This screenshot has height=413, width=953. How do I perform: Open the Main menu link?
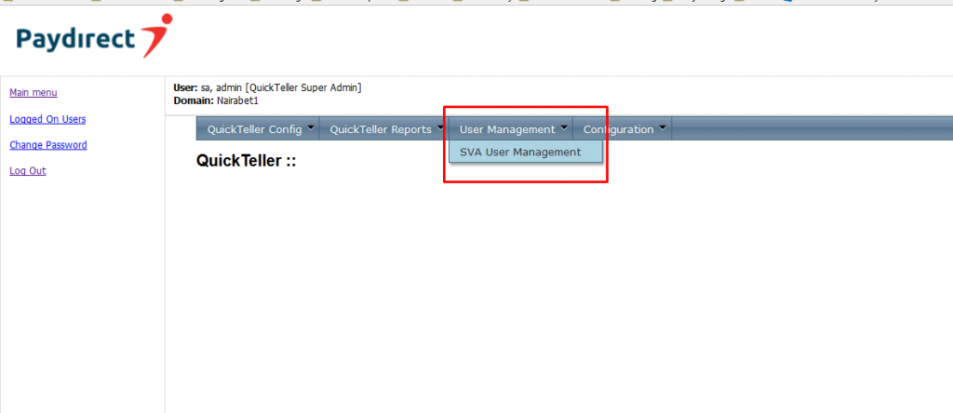(34, 93)
